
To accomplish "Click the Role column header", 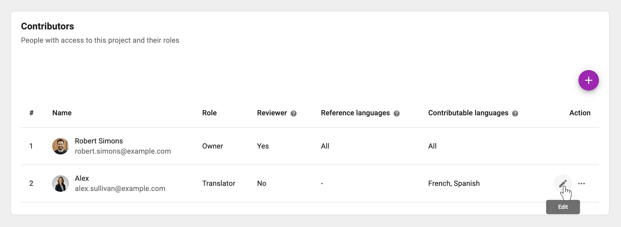I will coord(209,113).
